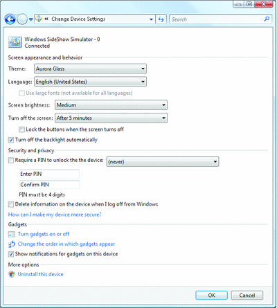Enable Require a PIN to unlock the device
This screenshot has height=308, width=277.
pyautogui.click(x=11, y=160)
